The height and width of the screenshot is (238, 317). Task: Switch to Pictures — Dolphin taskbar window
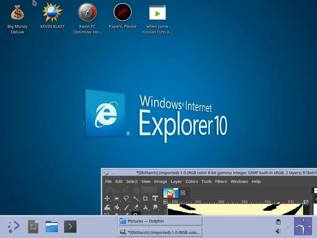point(160,221)
